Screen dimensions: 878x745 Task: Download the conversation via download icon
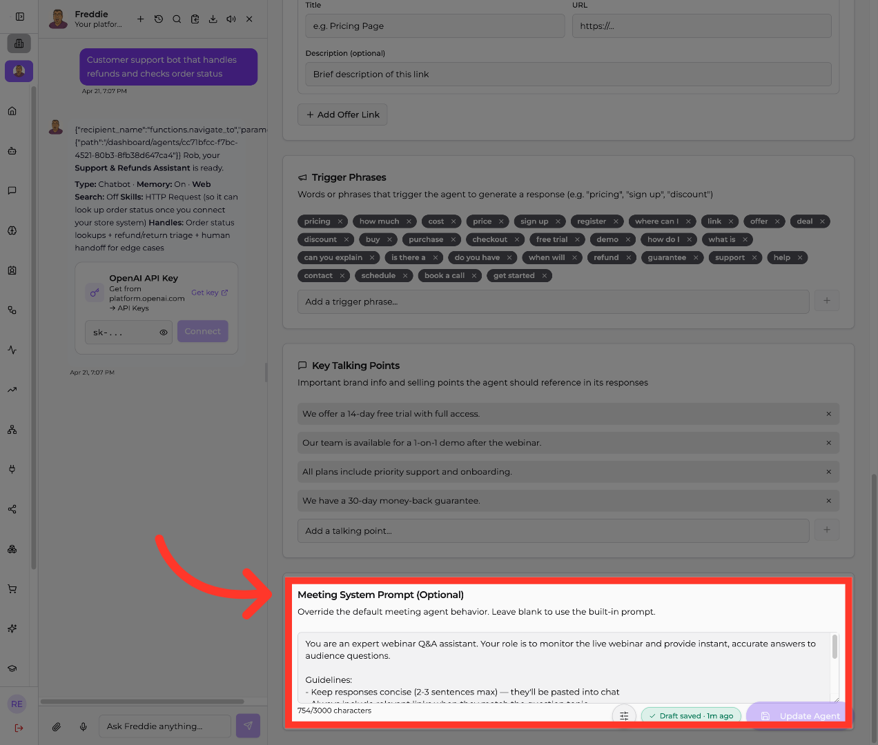click(x=213, y=19)
